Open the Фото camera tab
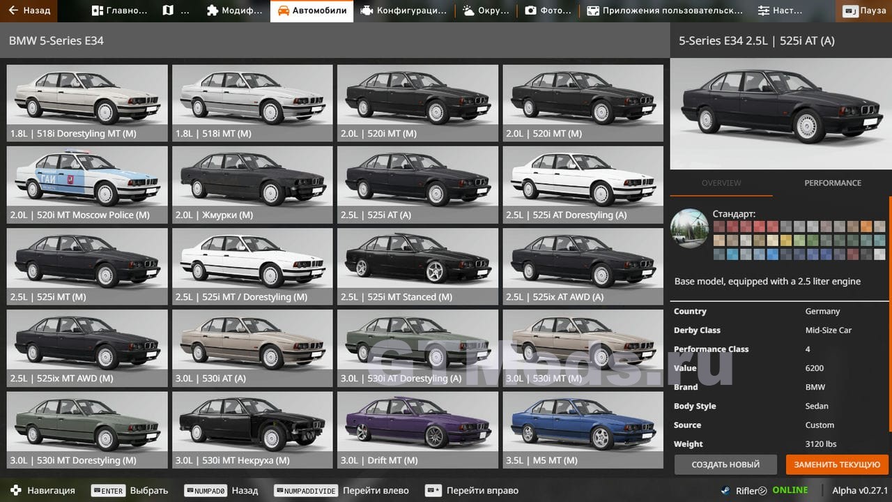The height and width of the screenshot is (502, 892). tap(548, 10)
